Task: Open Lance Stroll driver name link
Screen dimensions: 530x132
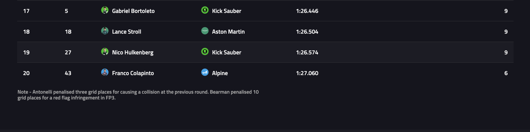Action: click(126, 32)
